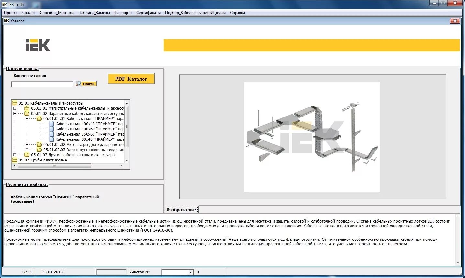The width and height of the screenshot is (465, 278).
Task: Expand 05.01.02.03 Электроустановочные изделия node
Action: [x=27, y=150]
